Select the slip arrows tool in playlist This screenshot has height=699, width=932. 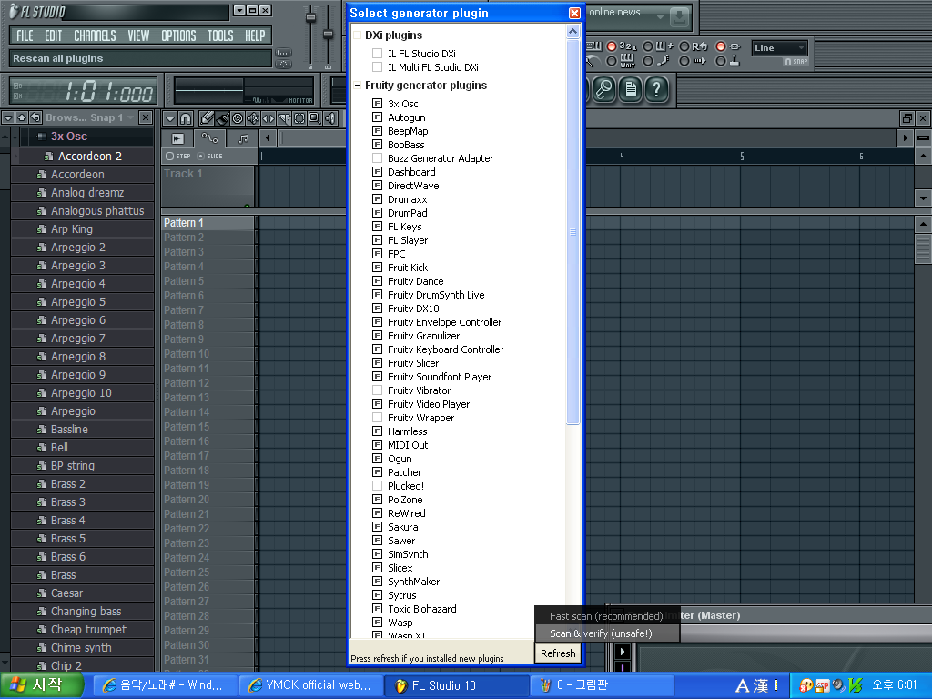(268, 118)
